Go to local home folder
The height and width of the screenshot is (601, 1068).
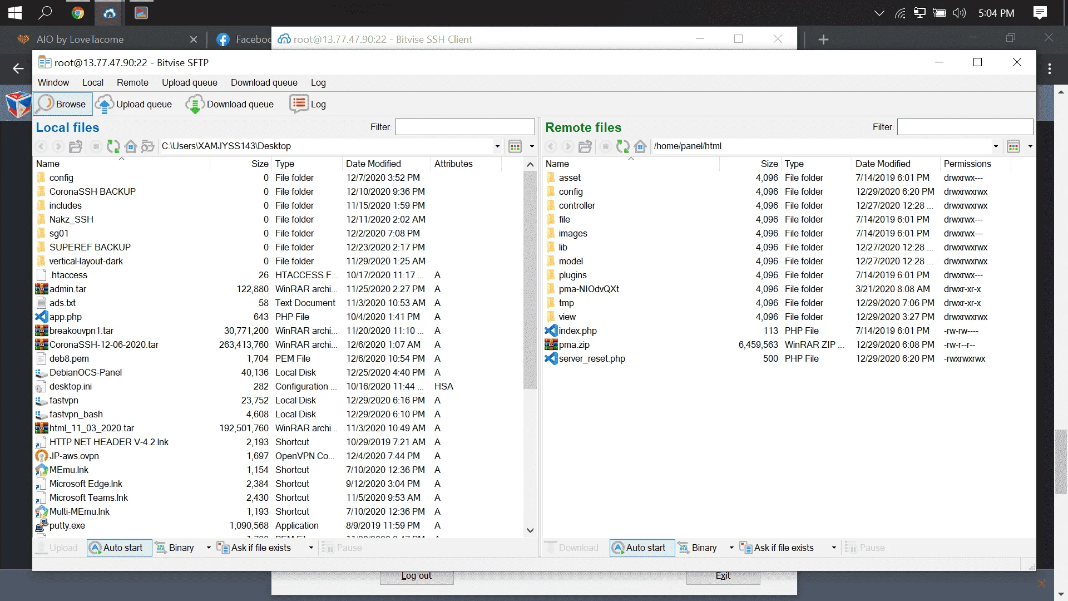(x=131, y=146)
